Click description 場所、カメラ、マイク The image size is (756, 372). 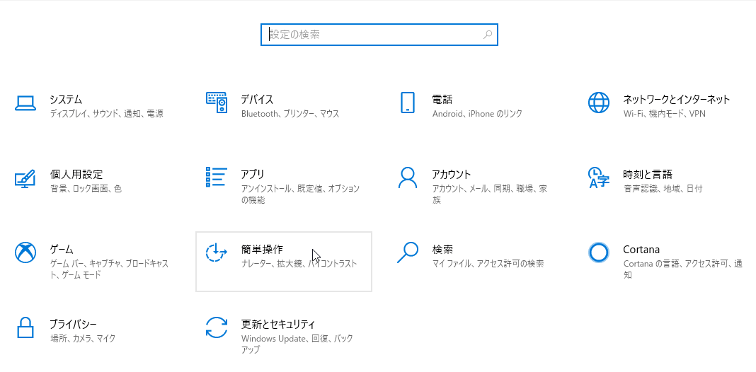83,339
